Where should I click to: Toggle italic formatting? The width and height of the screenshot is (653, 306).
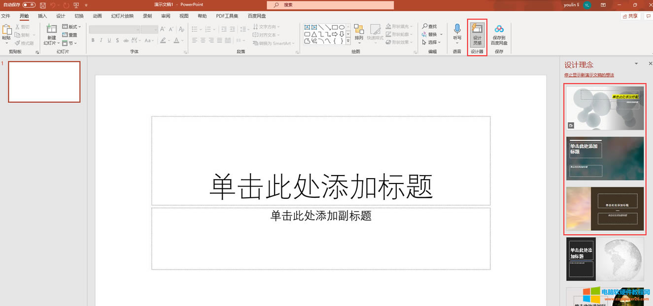101,40
